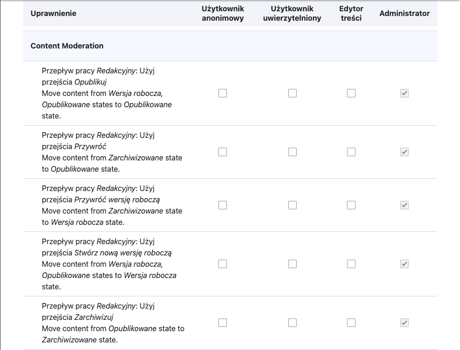
Task: Click the Content Moderation section heading
Action: click(x=67, y=46)
